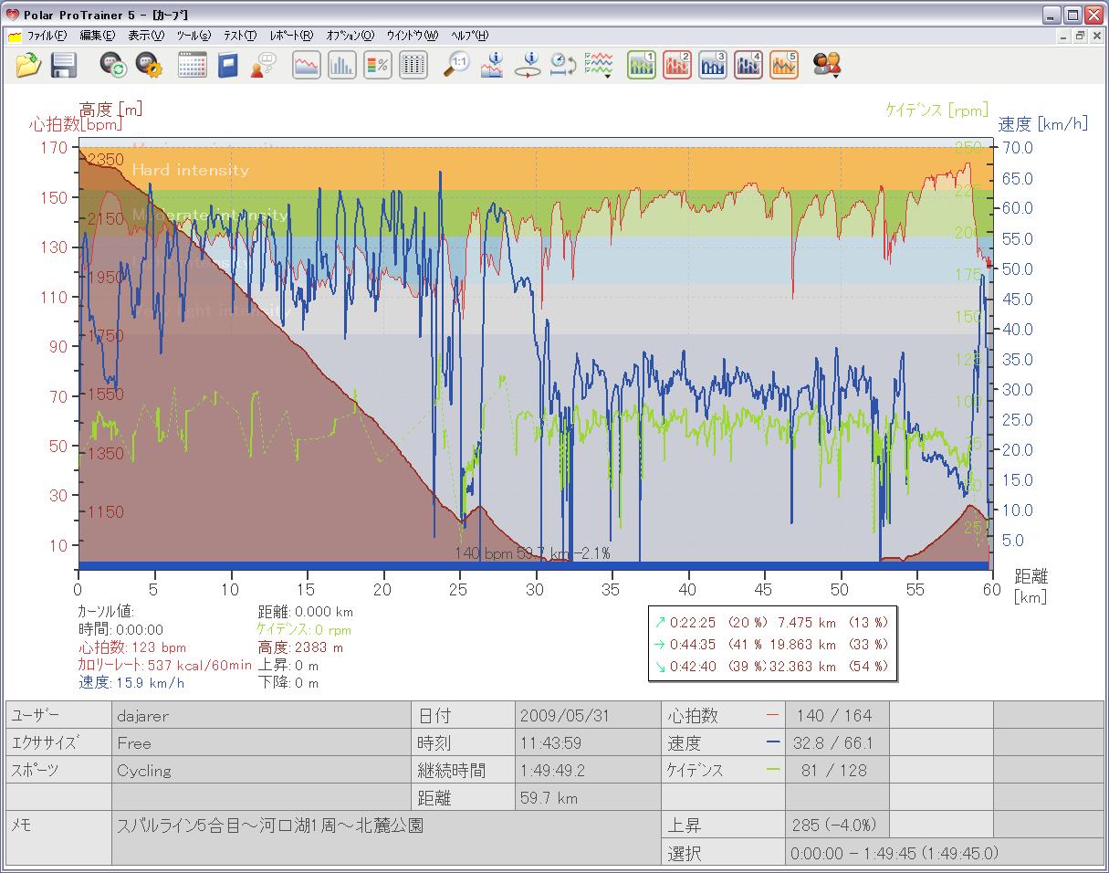Open the 表示(V) menu
Viewport: 1109px width, 873px height.
coord(146,36)
